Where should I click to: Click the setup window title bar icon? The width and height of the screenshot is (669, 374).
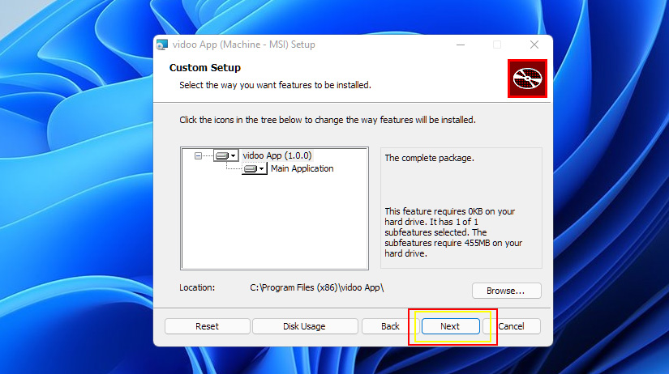162,45
